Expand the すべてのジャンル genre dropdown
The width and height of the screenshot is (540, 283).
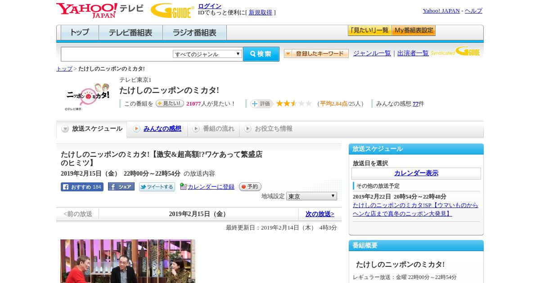point(207,54)
